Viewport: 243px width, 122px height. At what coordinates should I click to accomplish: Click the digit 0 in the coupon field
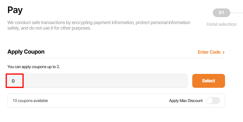[13, 81]
